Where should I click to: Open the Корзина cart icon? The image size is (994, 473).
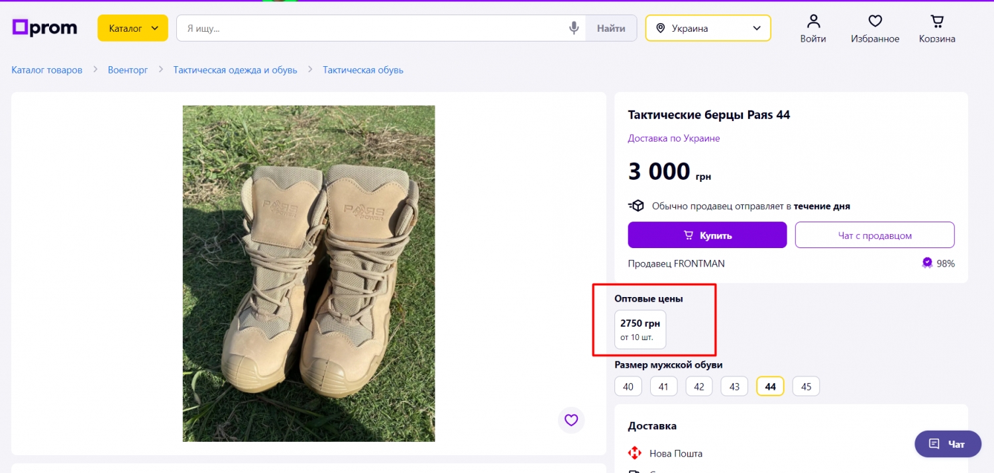937,22
